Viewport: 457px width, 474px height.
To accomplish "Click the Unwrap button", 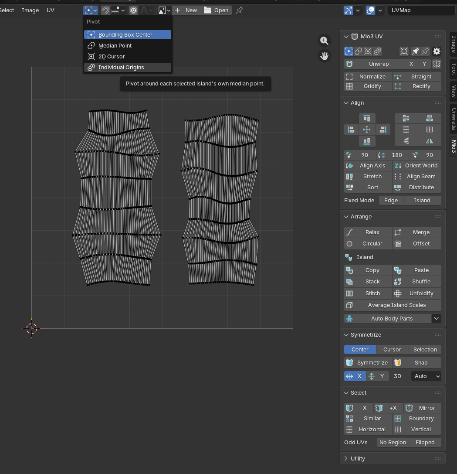I will (379, 64).
